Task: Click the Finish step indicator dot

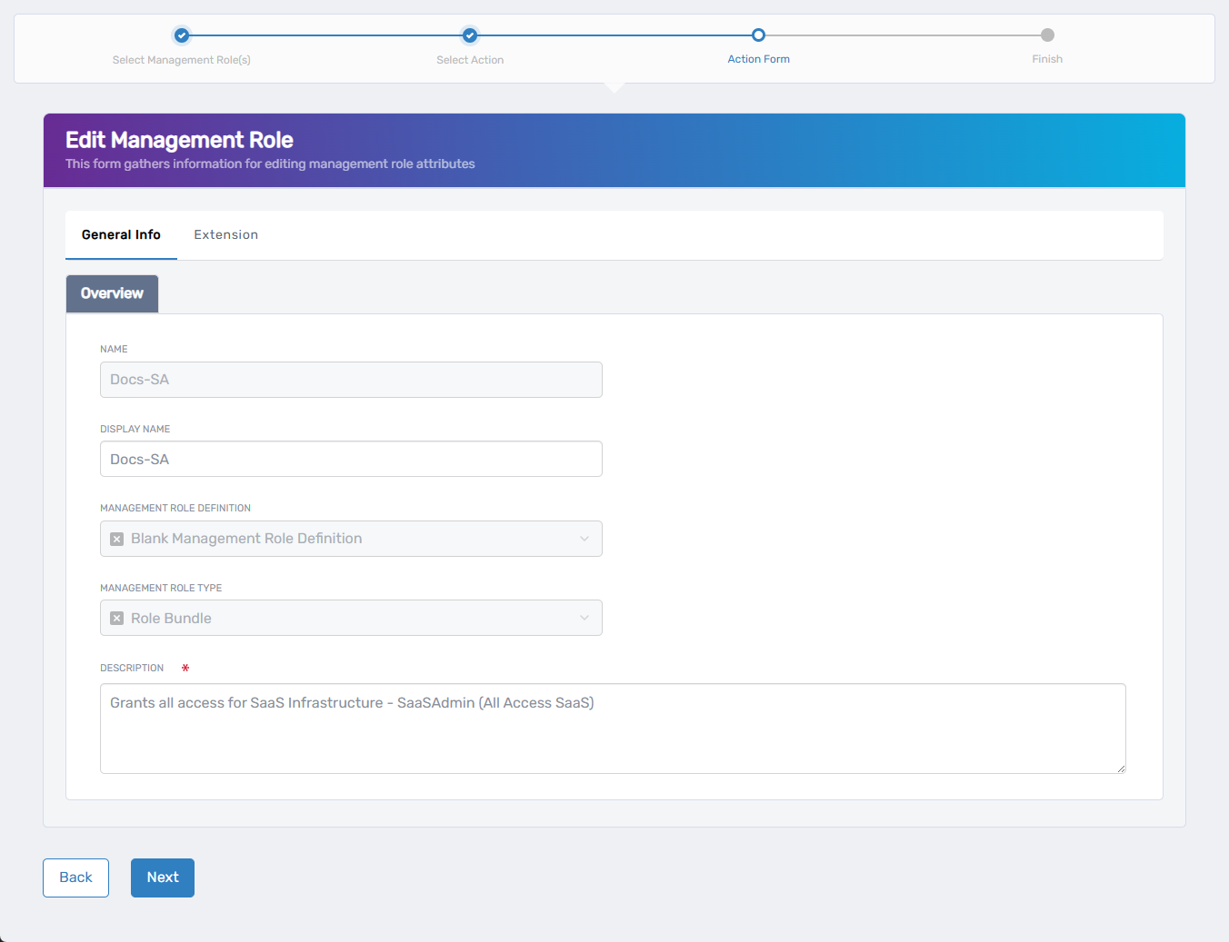Action: [x=1047, y=35]
